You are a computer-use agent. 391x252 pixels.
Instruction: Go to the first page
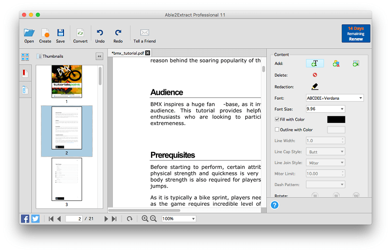51,219
